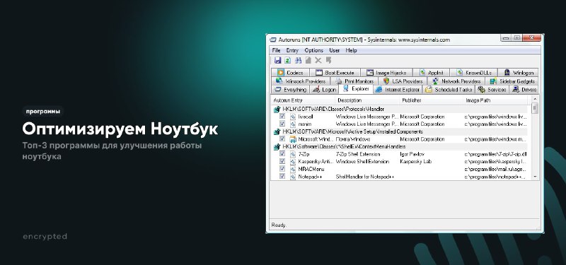Switch to the Codecs tab
This screenshot has width=566, height=265.
pyautogui.click(x=290, y=73)
